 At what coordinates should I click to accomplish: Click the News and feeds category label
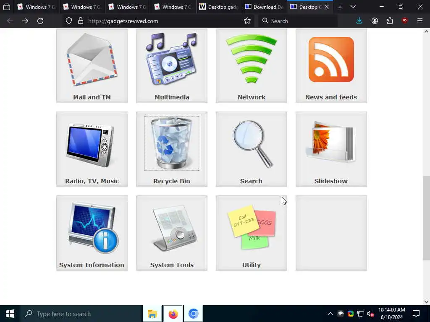click(331, 97)
